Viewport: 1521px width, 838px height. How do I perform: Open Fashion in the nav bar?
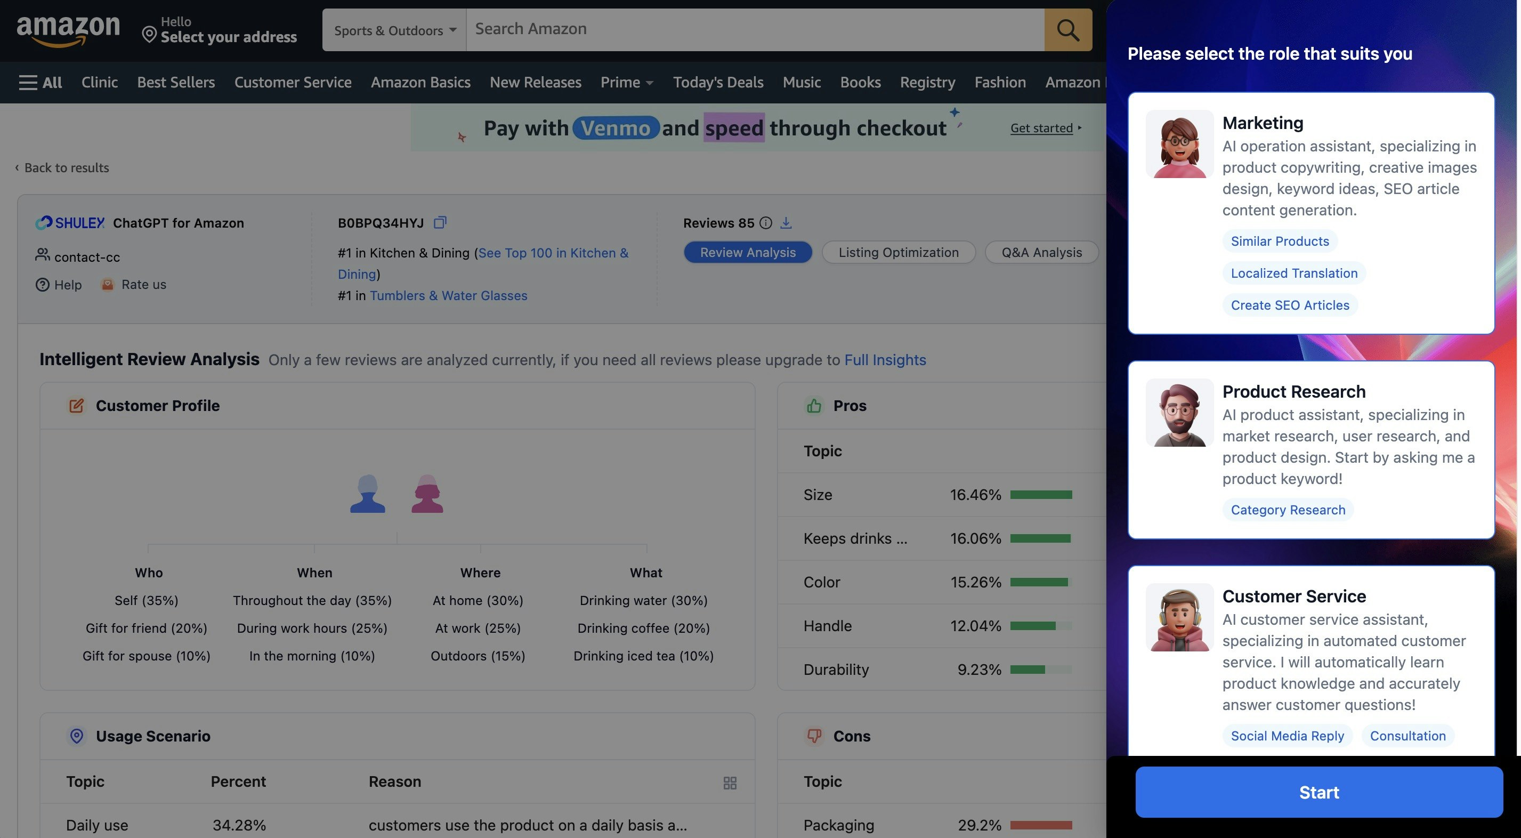[1000, 82]
